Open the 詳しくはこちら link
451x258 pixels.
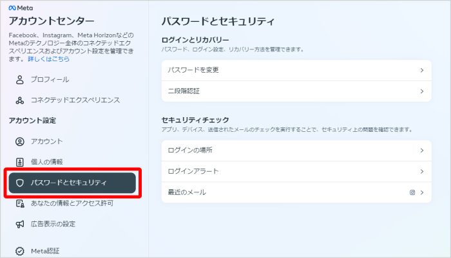pos(48,59)
